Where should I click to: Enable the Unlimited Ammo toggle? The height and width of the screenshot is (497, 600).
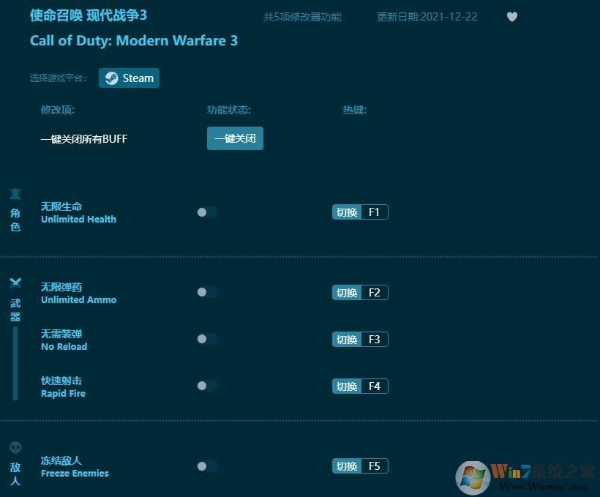tap(206, 292)
